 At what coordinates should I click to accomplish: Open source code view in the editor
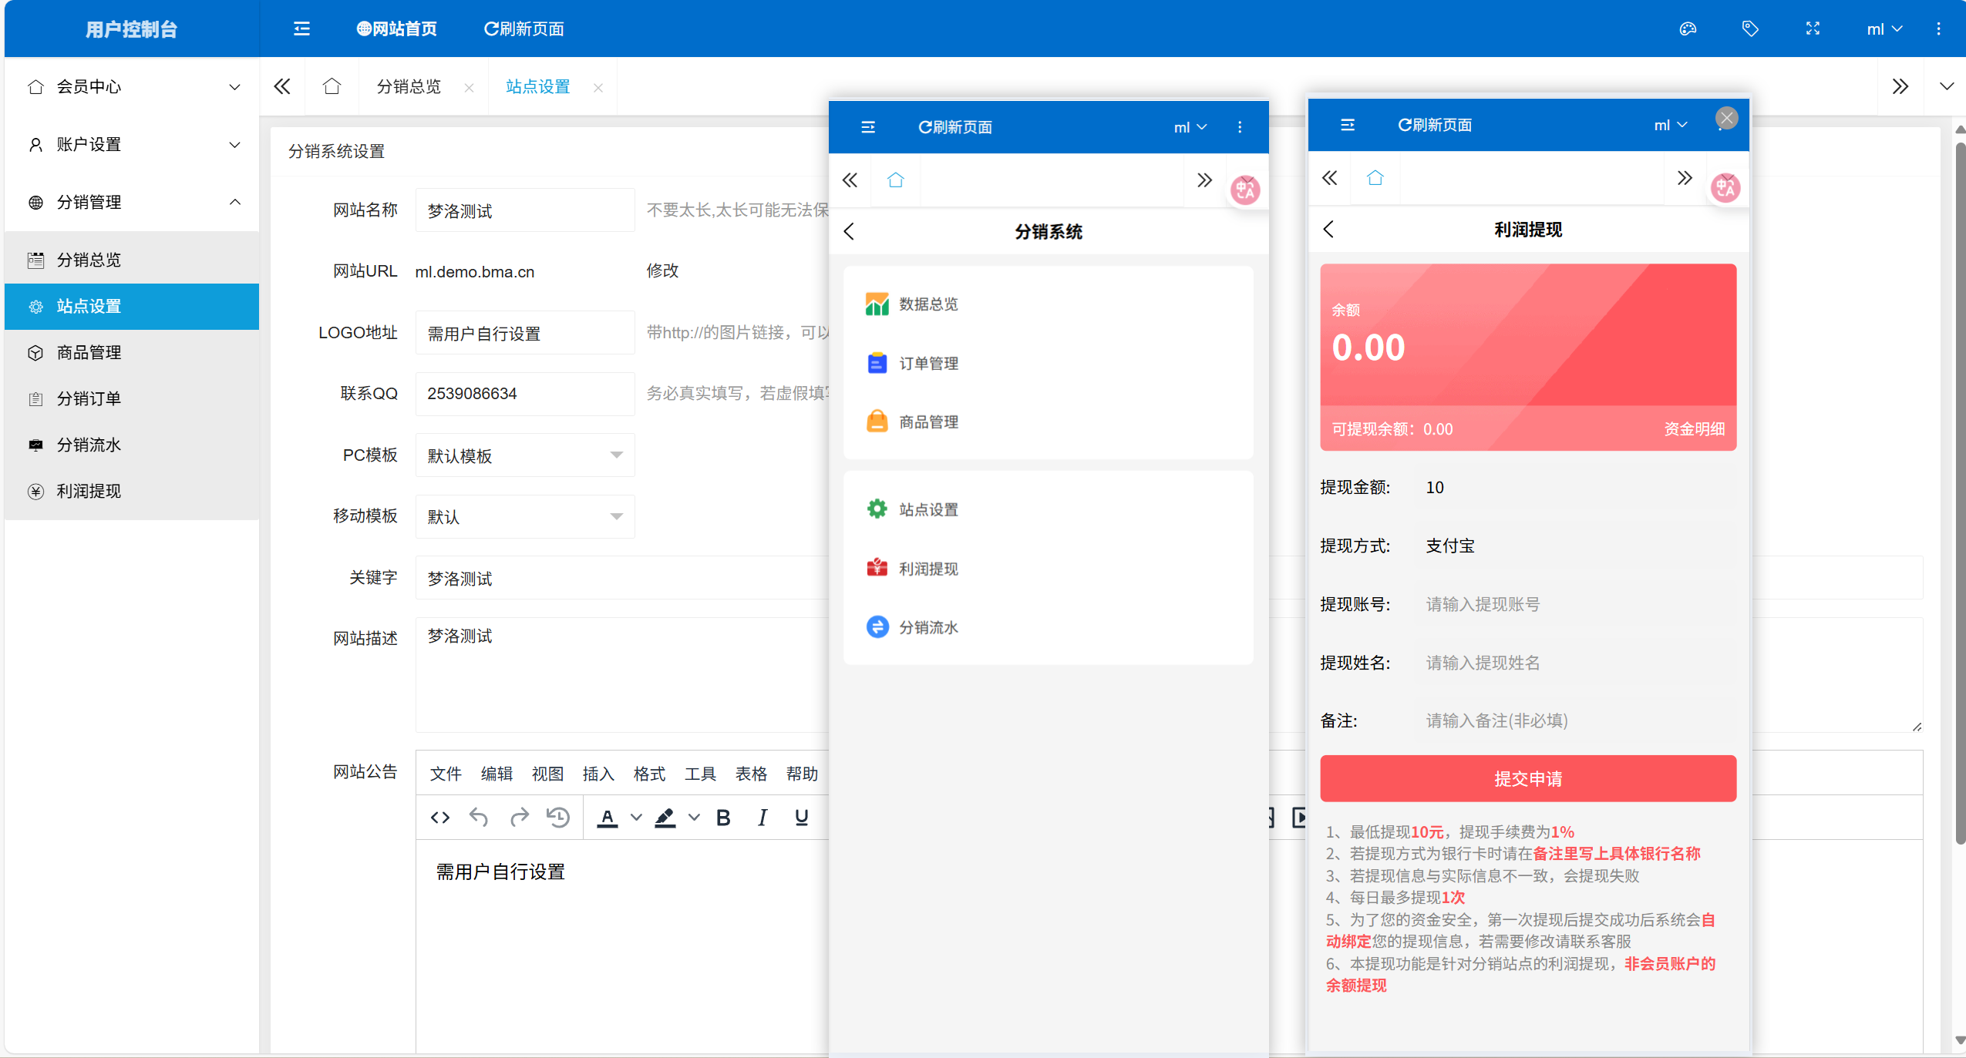tap(439, 818)
